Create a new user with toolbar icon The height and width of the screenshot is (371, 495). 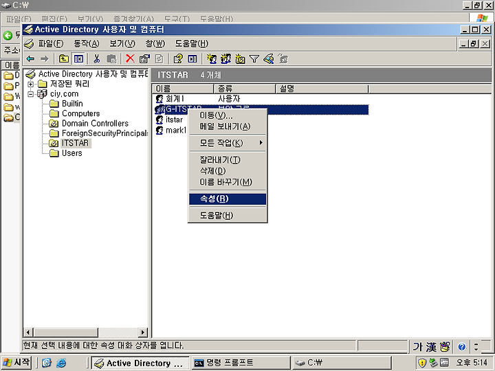(x=211, y=59)
